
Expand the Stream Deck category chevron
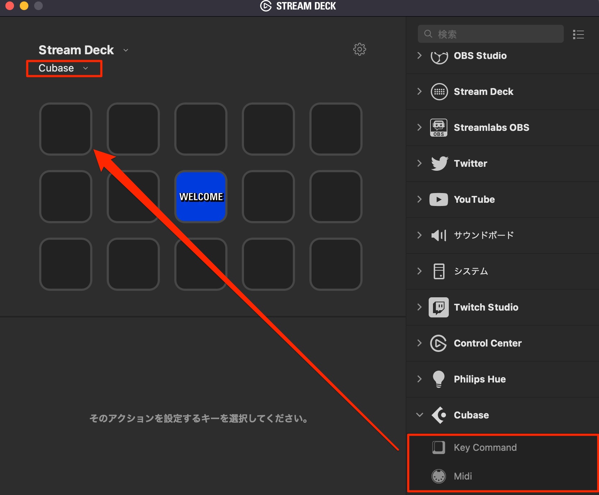[x=419, y=91]
